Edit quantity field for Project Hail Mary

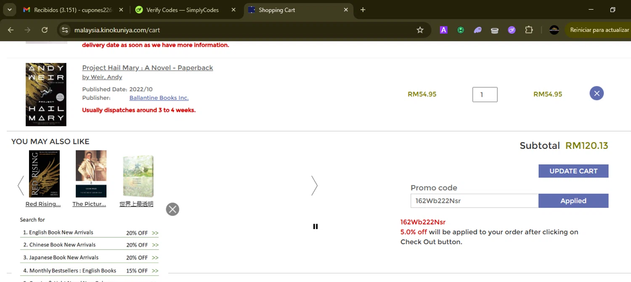pos(485,95)
